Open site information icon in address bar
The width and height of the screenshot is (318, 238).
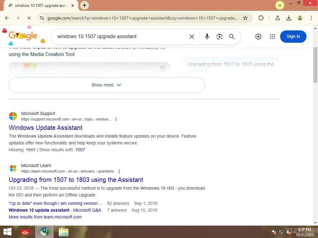click(42, 18)
